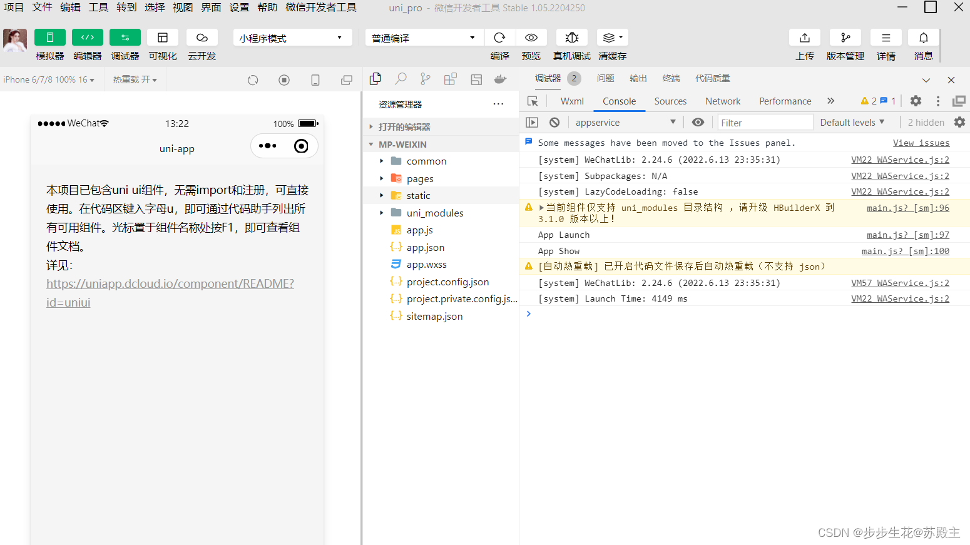The height and width of the screenshot is (545, 970).
Task: Open the search icon in editor sidebar
Action: [401, 79]
